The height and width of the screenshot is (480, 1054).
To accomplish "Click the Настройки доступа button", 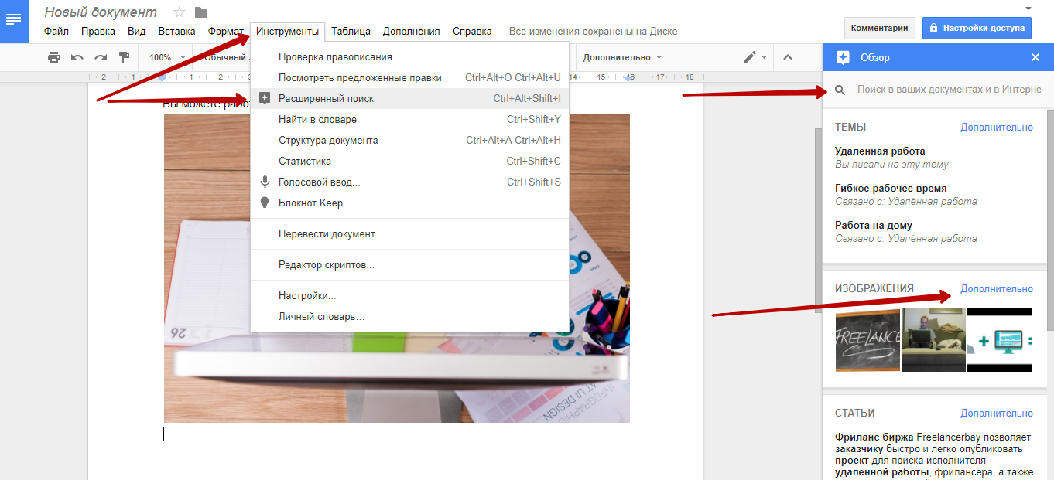I will pyautogui.click(x=977, y=28).
